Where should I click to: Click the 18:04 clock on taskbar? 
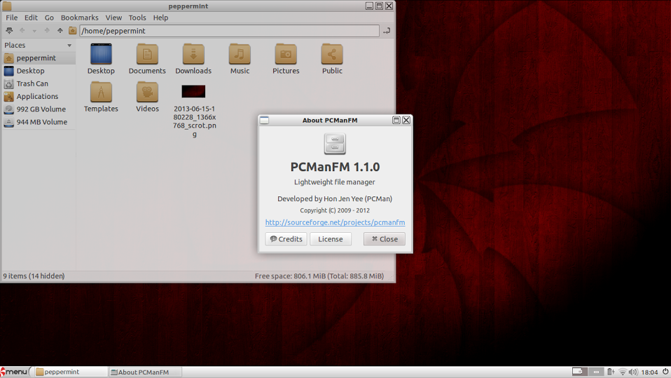[649, 372]
